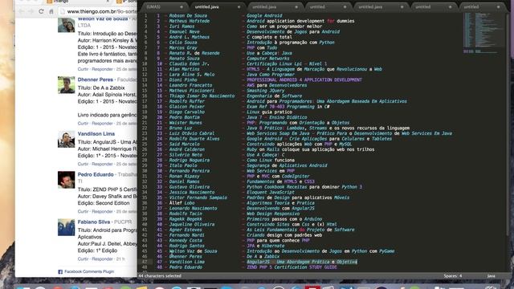
Task: Open the Dhenner Peres profile link
Action: pos(95,79)
